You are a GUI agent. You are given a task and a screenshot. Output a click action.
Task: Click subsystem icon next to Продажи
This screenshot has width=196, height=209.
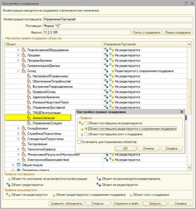pos(24,55)
